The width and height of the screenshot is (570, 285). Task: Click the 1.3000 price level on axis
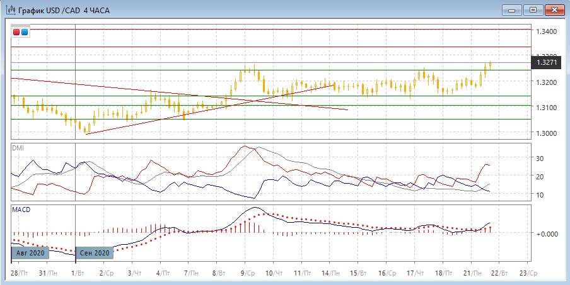tap(545, 133)
